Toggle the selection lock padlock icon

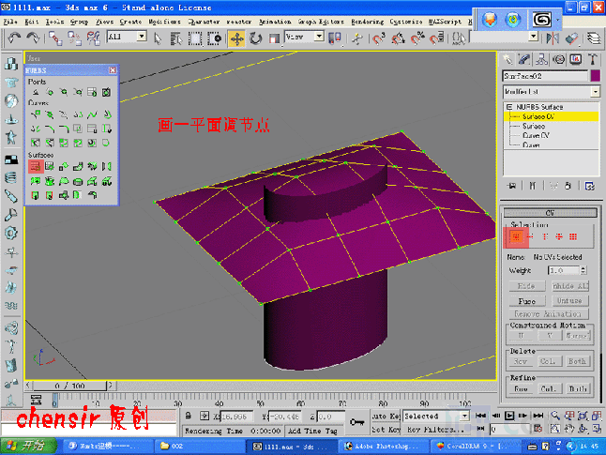188,416
